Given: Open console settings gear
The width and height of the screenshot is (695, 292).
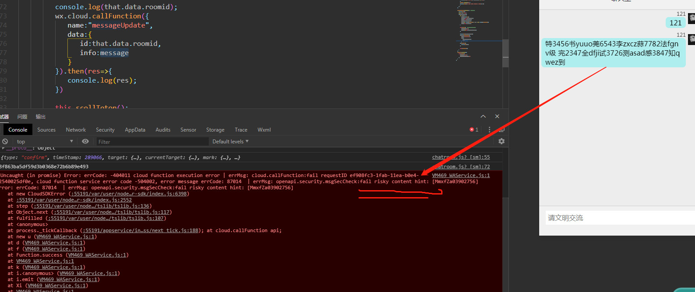Looking at the screenshot, I should tap(502, 141).
